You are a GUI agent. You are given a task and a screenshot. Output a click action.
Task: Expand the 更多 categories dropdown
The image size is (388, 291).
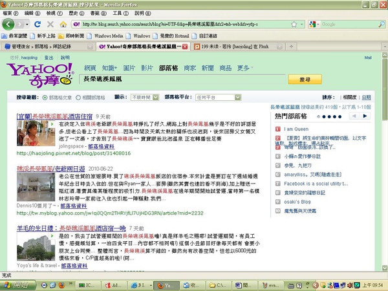click(245, 68)
